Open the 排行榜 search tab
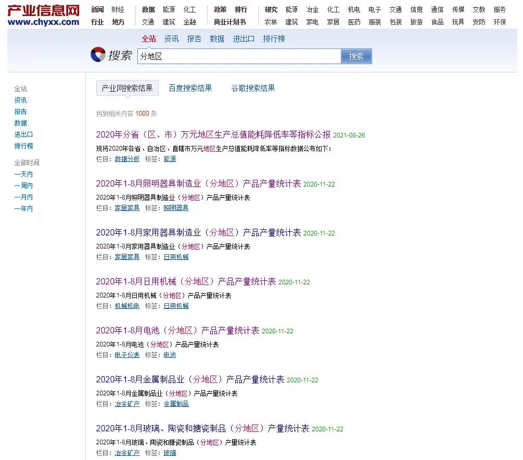 click(x=274, y=39)
